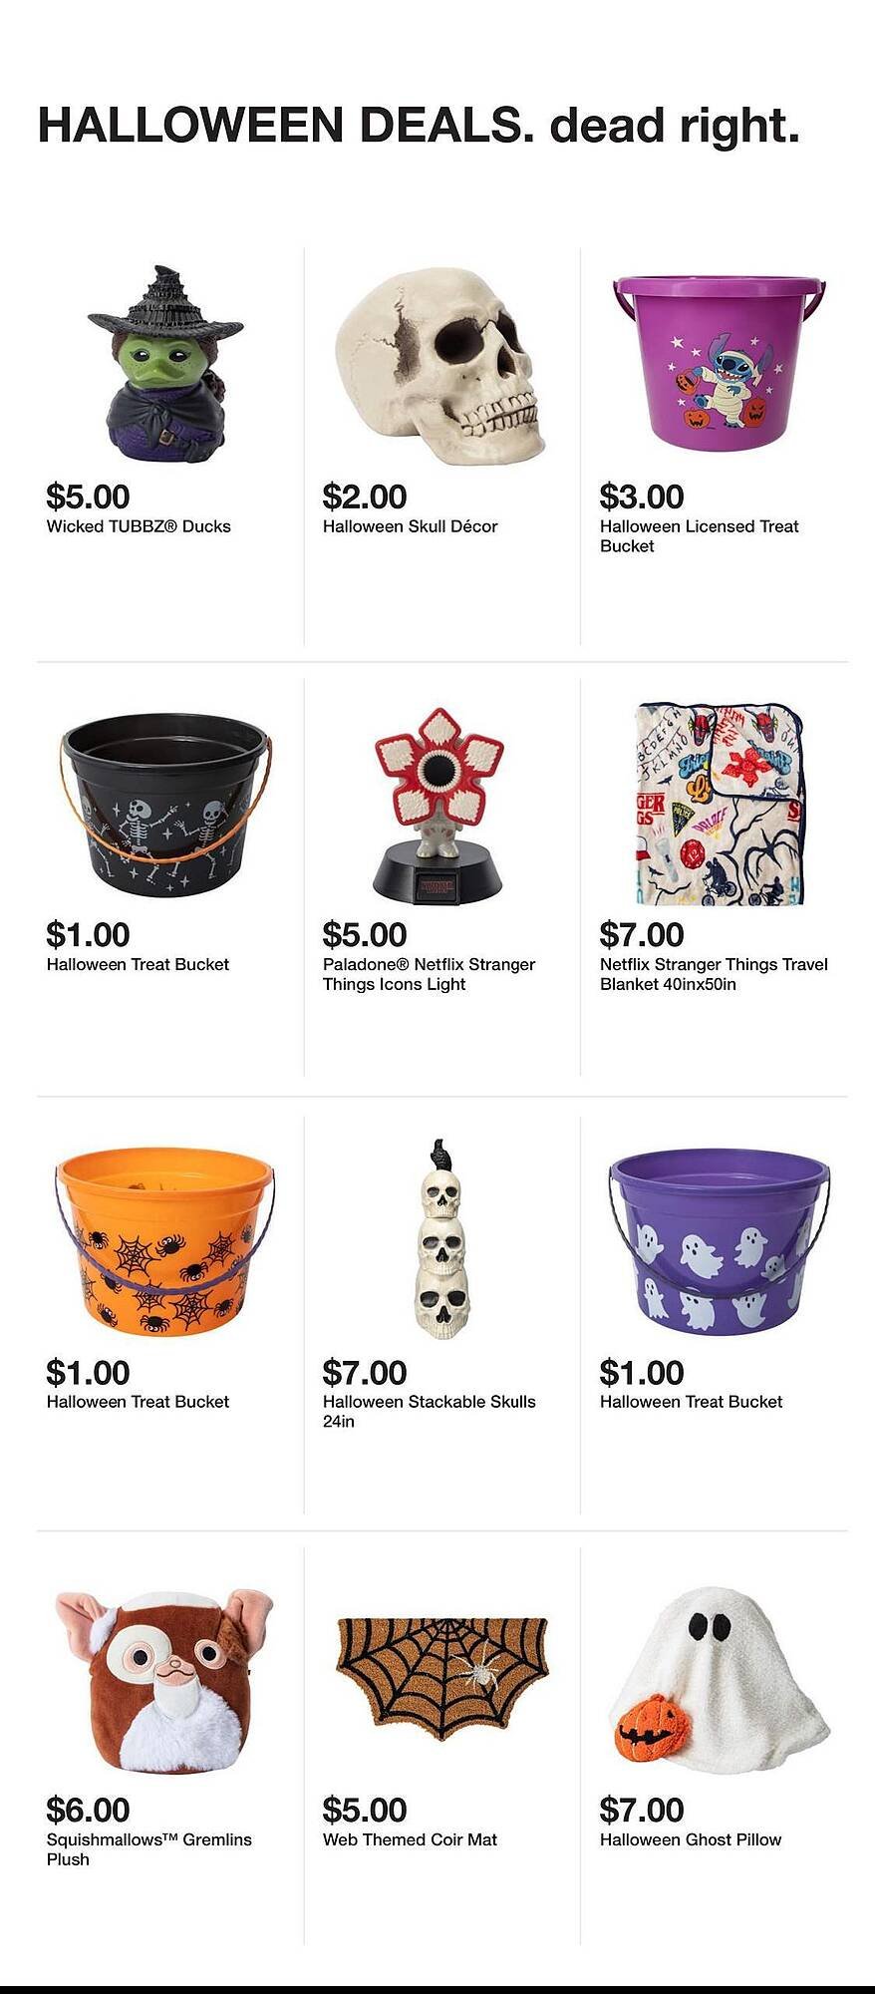View the Stranger Things travel blanket image
Image resolution: width=875 pixels, height=1994 pixels.
pos(720,805)
